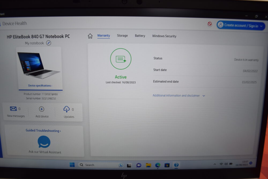Click the New messages label
Screen dimensions: 268x179
coord(16,116)
